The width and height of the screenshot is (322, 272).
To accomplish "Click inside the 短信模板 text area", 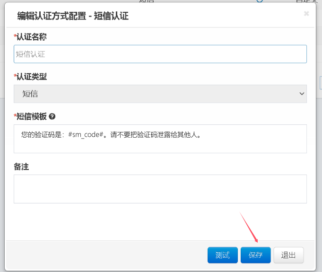I will pos(160,144).
